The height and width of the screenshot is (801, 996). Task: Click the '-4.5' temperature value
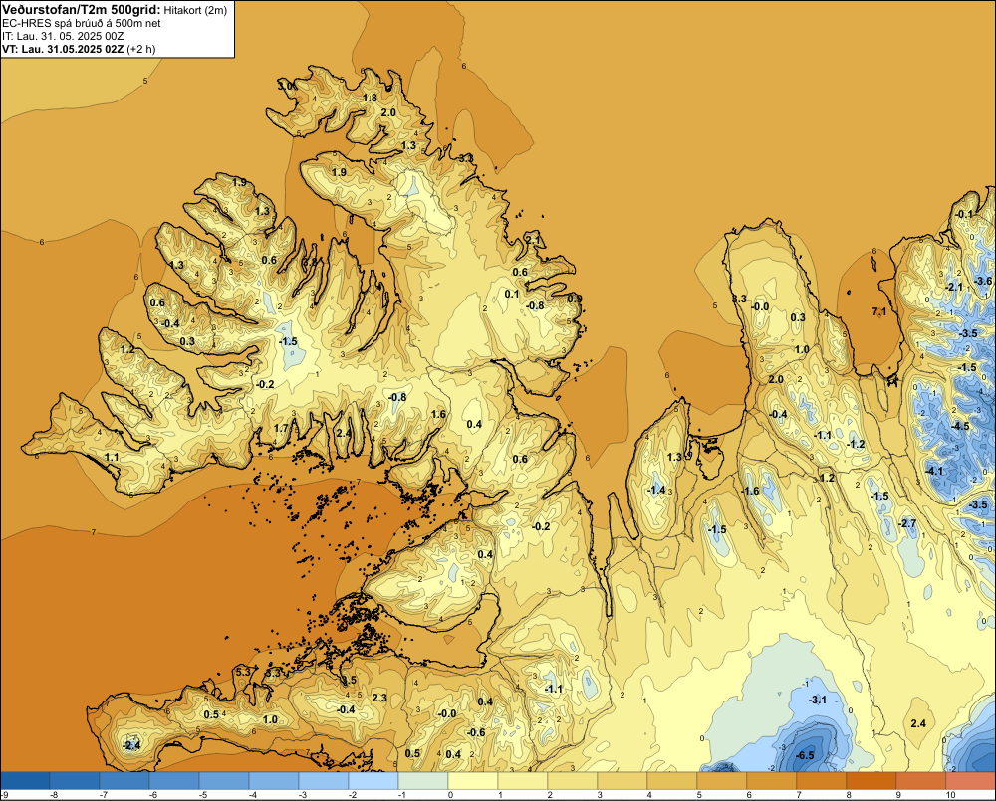click(x=960, y=426)
